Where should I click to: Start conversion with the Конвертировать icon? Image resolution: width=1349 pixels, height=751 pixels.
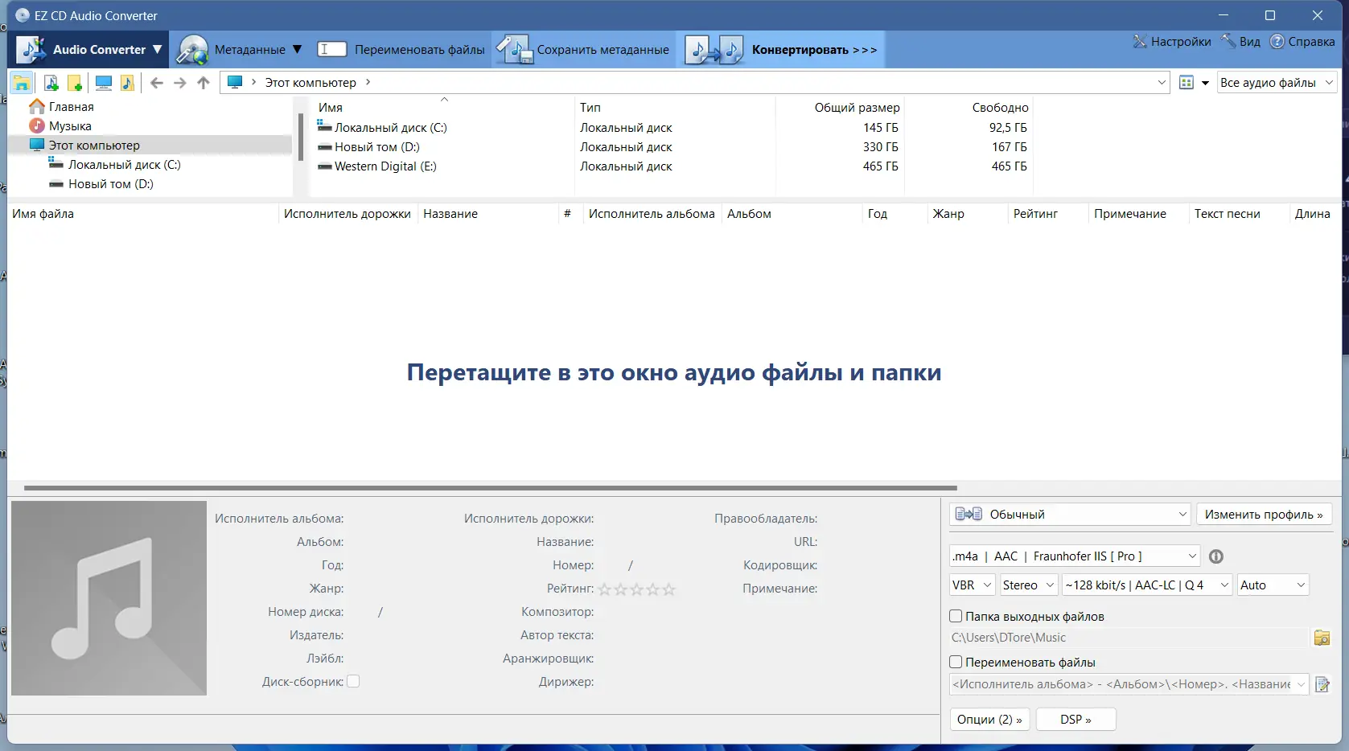click(713, 49)
